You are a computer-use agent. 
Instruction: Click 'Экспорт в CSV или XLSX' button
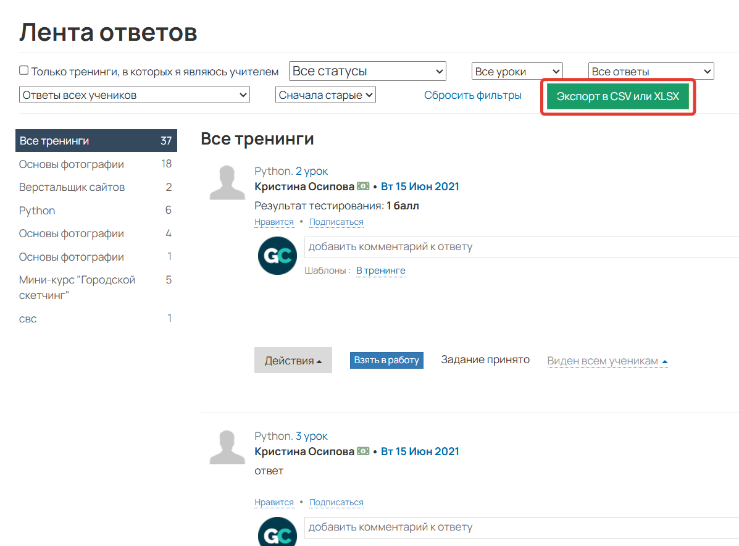[x=618, y=96]
